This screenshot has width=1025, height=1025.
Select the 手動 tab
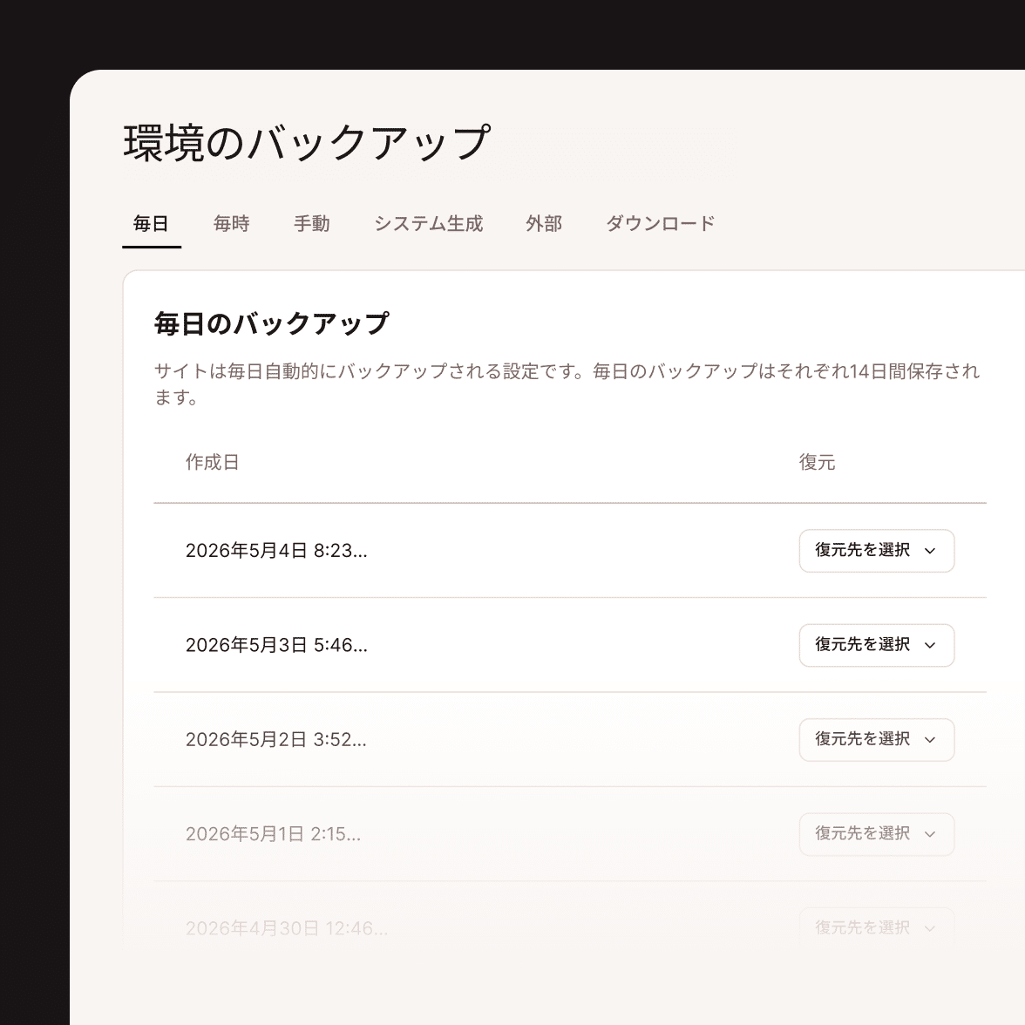(312, 223)
